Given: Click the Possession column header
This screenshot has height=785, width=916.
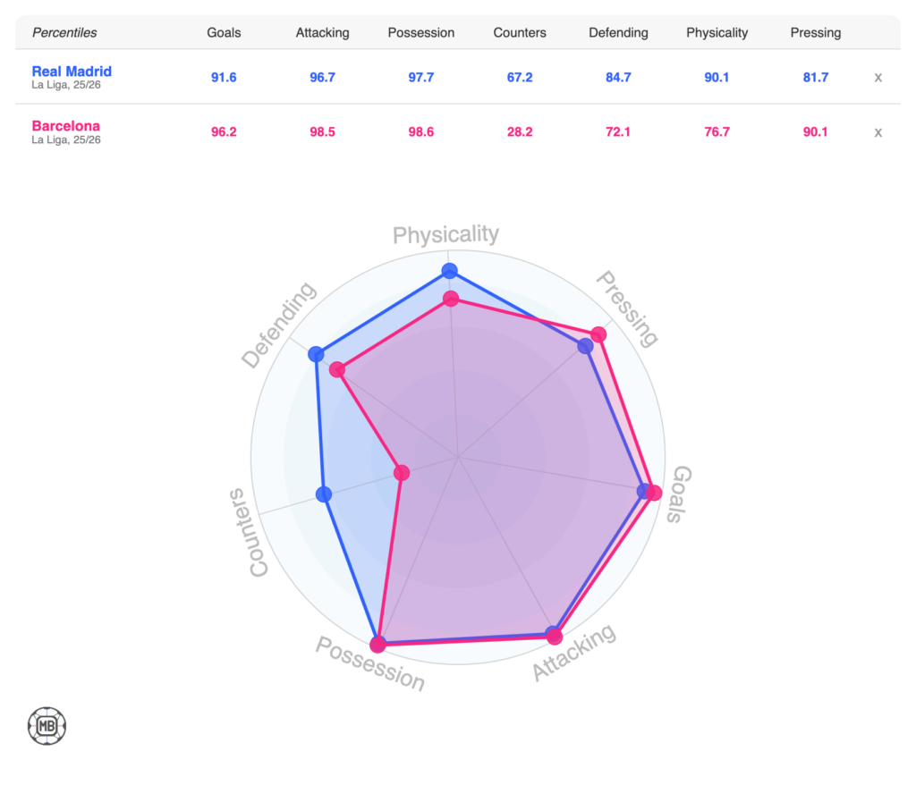Looking at the screenshot, I should [421, 33].
